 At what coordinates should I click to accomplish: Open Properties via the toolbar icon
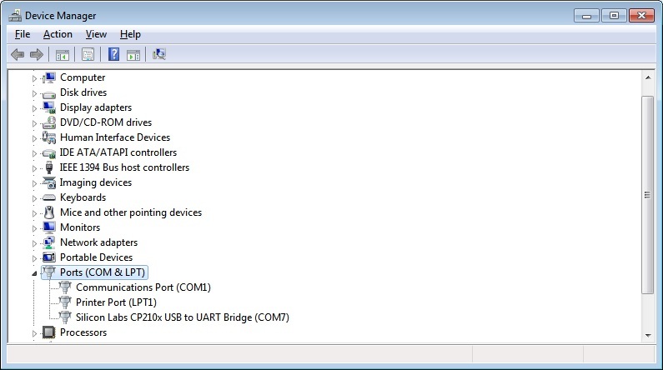click(x=88, y=55)
